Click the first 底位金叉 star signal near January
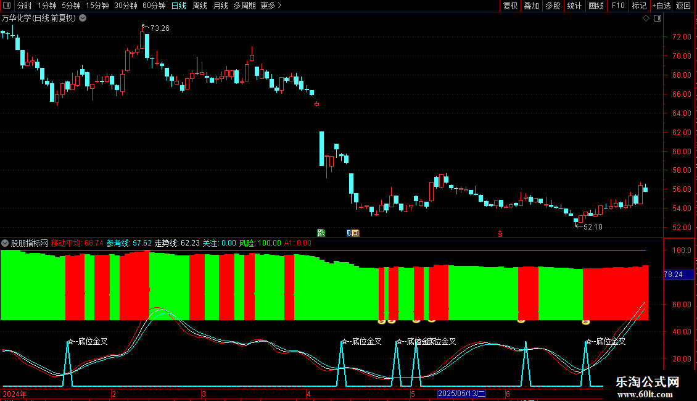 (x=88, y=341)
